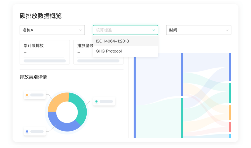Click the blue legend swatch
The image size is (251, 148).
(27, 131)
